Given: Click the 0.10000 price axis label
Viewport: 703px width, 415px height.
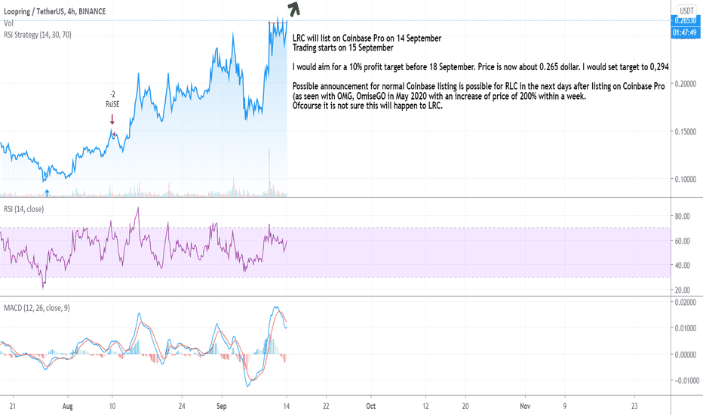Looking at the screenshot, I should coord(686,179).
